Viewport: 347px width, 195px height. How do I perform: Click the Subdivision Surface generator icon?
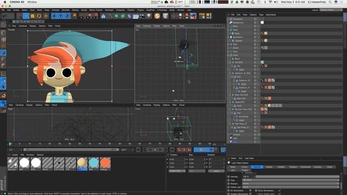pos(116,16)
